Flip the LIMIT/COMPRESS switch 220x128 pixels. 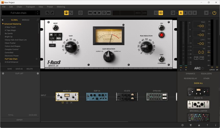(x=161, y=59)
